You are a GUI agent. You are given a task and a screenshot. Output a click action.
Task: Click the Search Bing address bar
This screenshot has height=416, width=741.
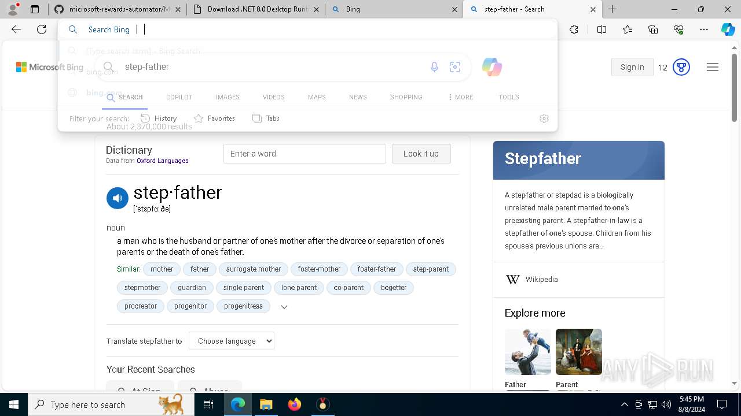point(307,29)
